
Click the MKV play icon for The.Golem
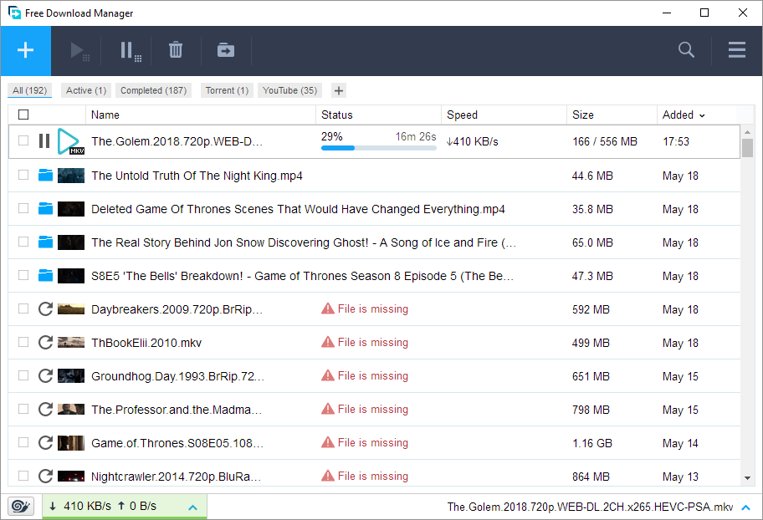(70, 141)
